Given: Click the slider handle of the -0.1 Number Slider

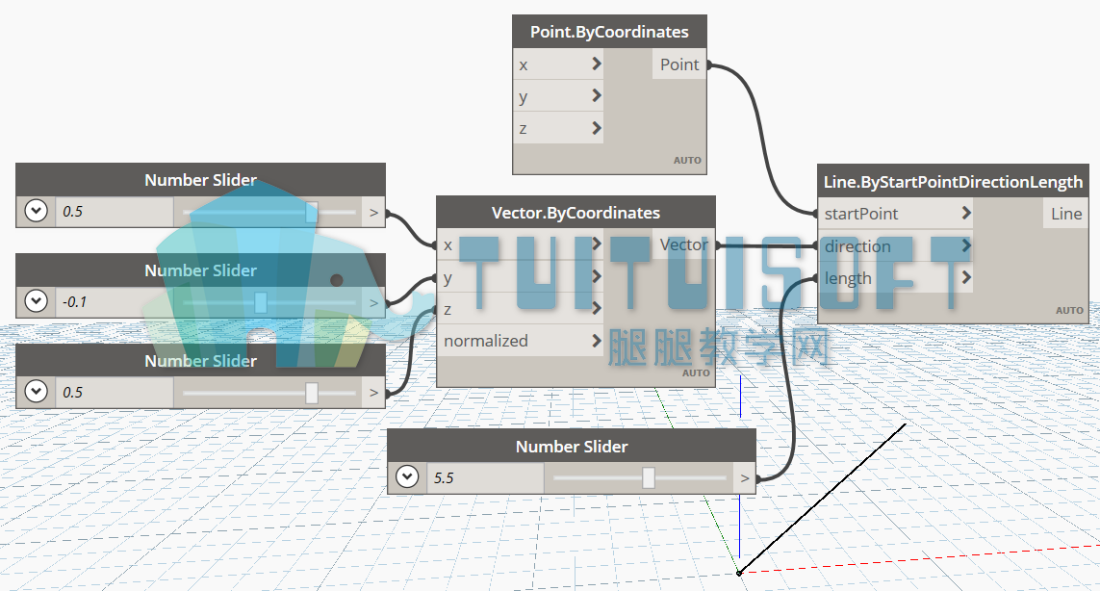Looking at the screenshot, I should (260, 302).
